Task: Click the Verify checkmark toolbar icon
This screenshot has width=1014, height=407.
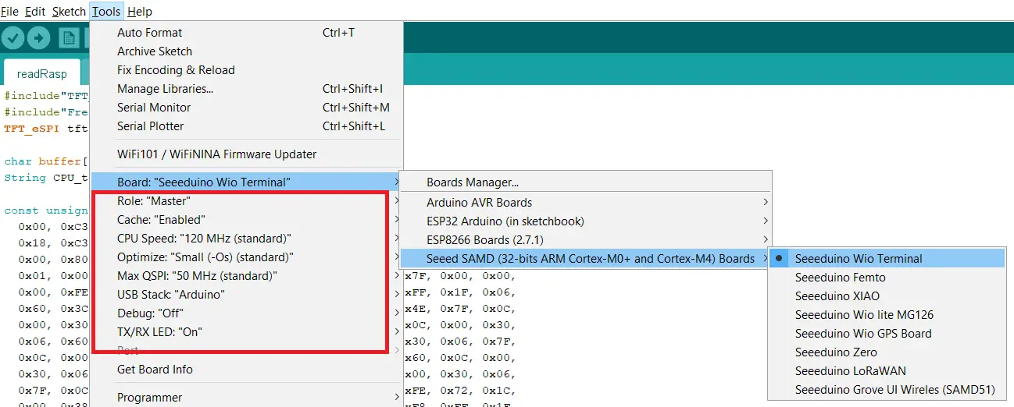Action: tap(13, 38)
